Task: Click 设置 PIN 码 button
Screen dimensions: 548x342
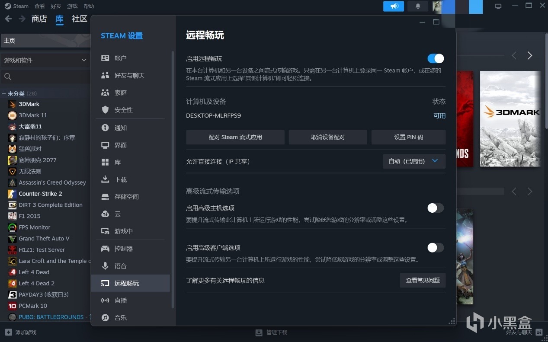Action: click(x=409, y=137)
